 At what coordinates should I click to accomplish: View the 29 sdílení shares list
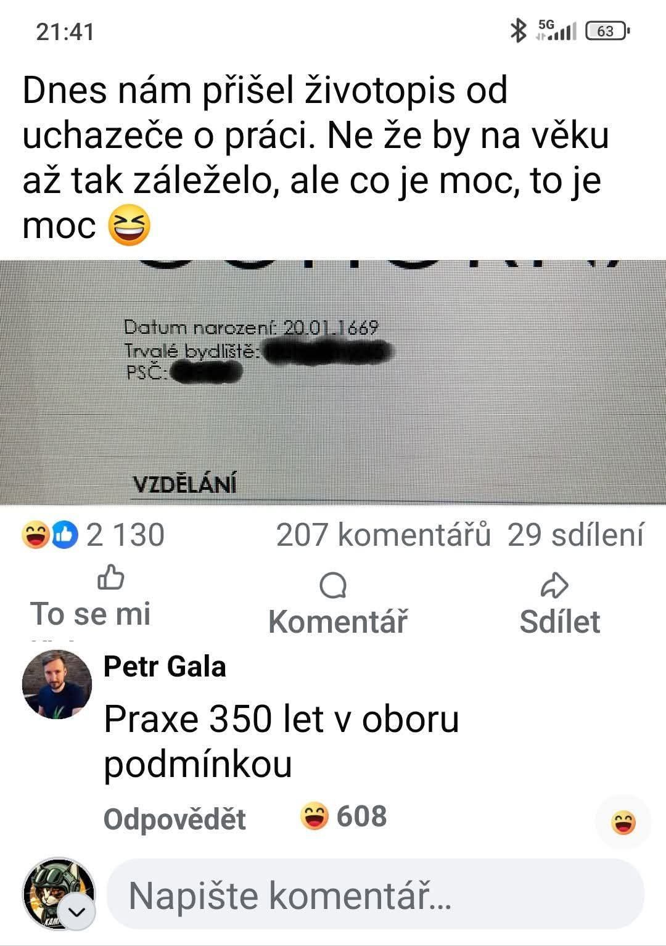[x=575, y=535]
